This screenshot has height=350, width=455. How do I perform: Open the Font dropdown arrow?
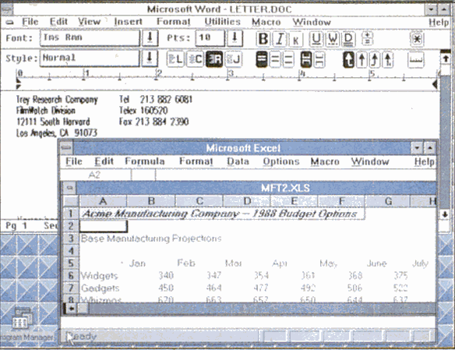coord(150,38)
